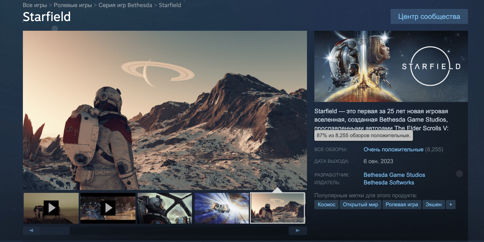484x242 pixels.
Task: Select the cockpit astronaut screenshot thumbnail
Action: pos(165,208)
